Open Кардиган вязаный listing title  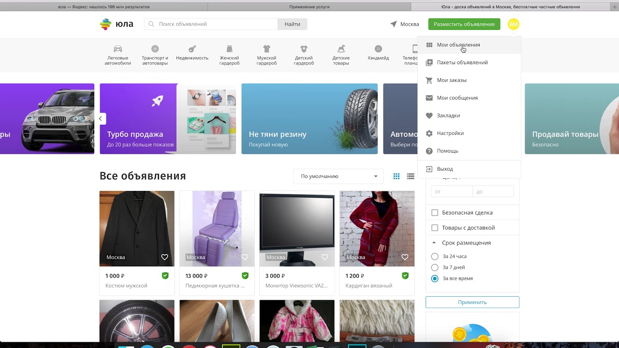click(368, 286)
